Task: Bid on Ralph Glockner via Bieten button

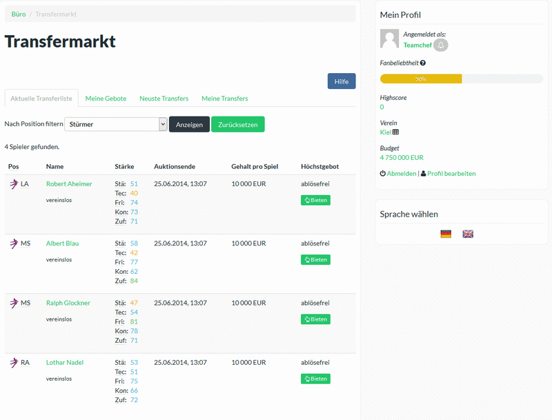Action: tap(315, 319)
